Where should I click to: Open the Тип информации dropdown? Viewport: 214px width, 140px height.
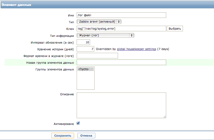tap(105, 35)
